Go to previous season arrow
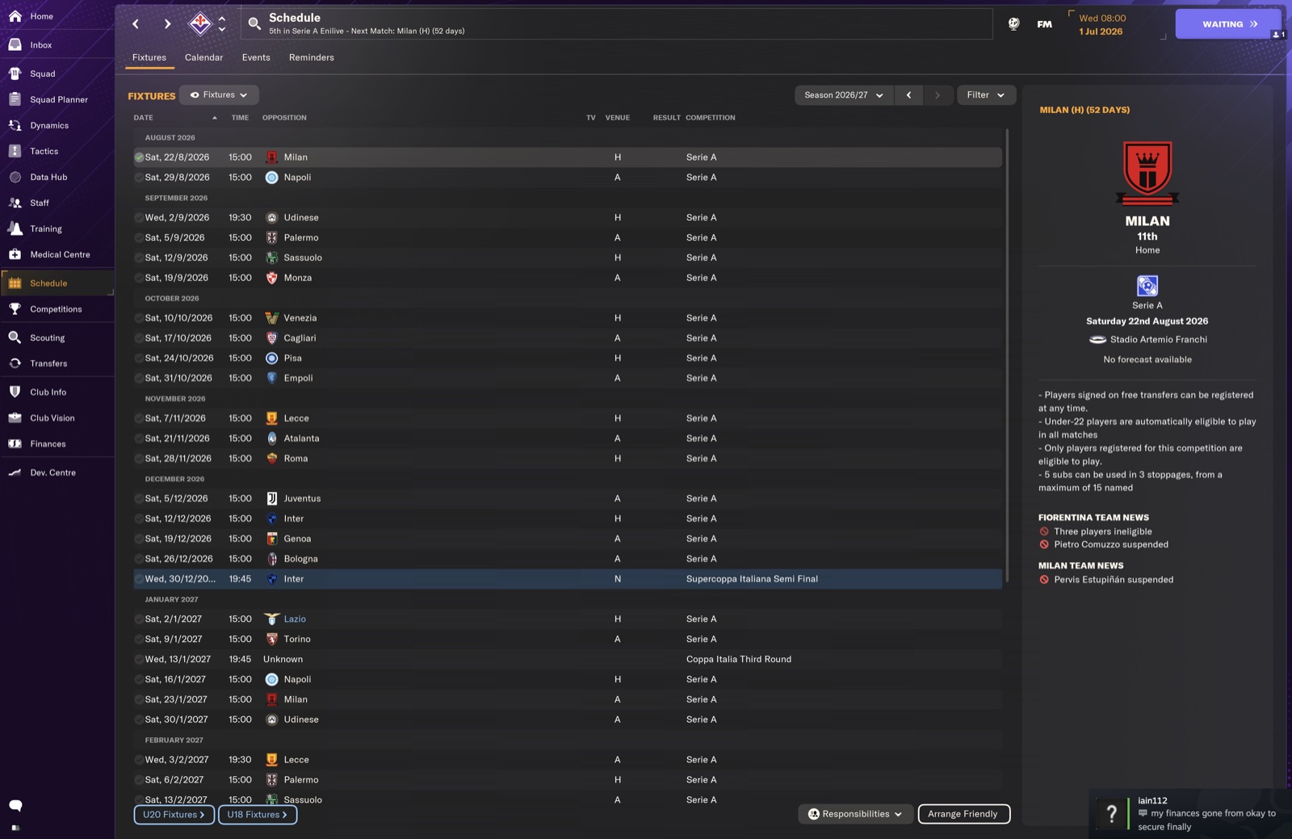The height and width of the screenshot is (839, 1292). click(908, 95)
